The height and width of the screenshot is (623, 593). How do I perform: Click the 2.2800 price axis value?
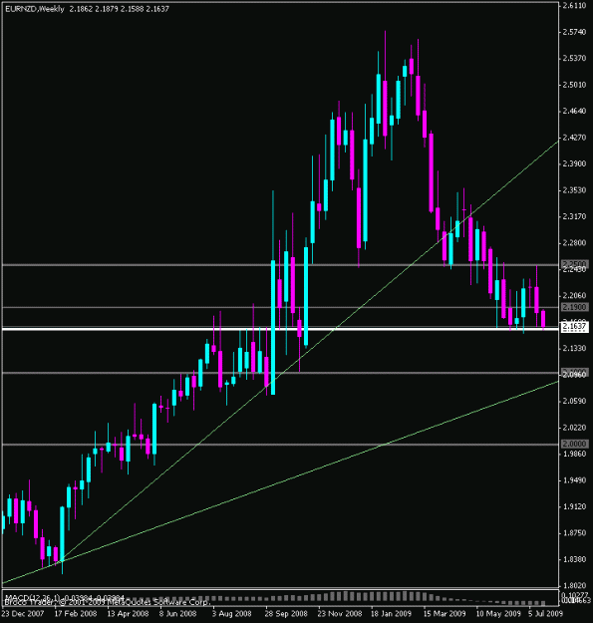(574, 243)
